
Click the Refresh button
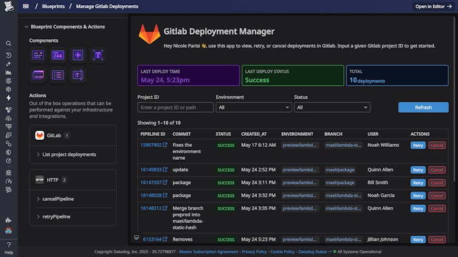(423, 108)
